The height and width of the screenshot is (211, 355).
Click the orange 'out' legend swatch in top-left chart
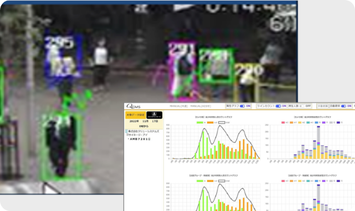(x=211, y=122)
